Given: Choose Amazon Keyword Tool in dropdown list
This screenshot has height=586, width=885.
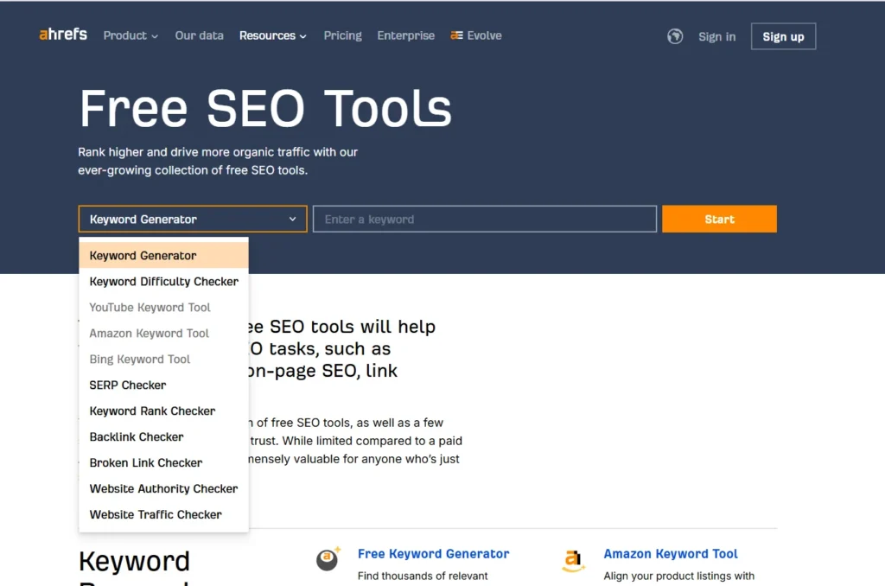Looking at the screenshot, I should coord(163,333).
